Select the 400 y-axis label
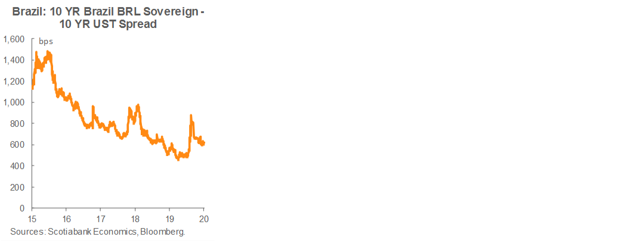 (18, 166)
